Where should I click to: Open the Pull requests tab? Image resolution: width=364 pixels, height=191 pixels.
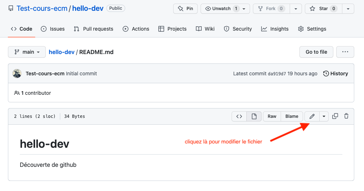(x=93, y=29)
